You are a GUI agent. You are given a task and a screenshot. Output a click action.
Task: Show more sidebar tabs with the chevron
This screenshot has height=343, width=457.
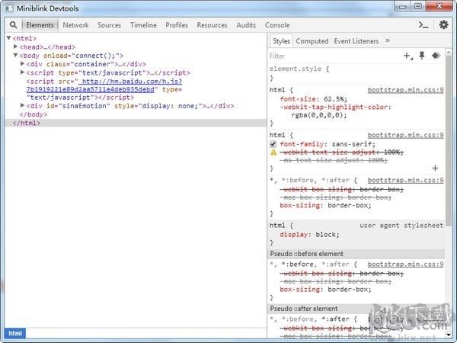[388, 41]
